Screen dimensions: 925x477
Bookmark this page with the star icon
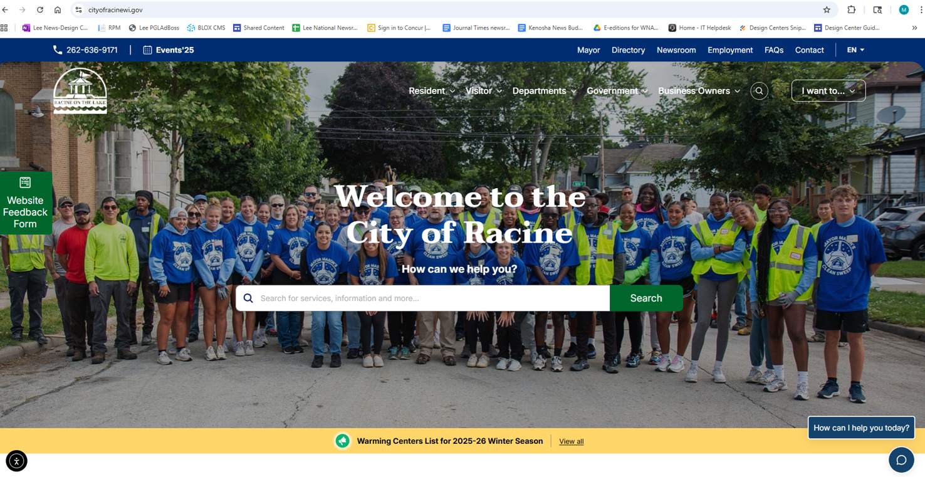(827, 10)
